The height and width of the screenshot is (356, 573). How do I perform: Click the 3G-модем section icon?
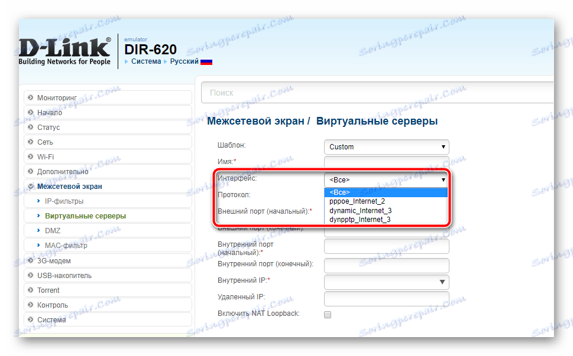(x=30, y=260)
